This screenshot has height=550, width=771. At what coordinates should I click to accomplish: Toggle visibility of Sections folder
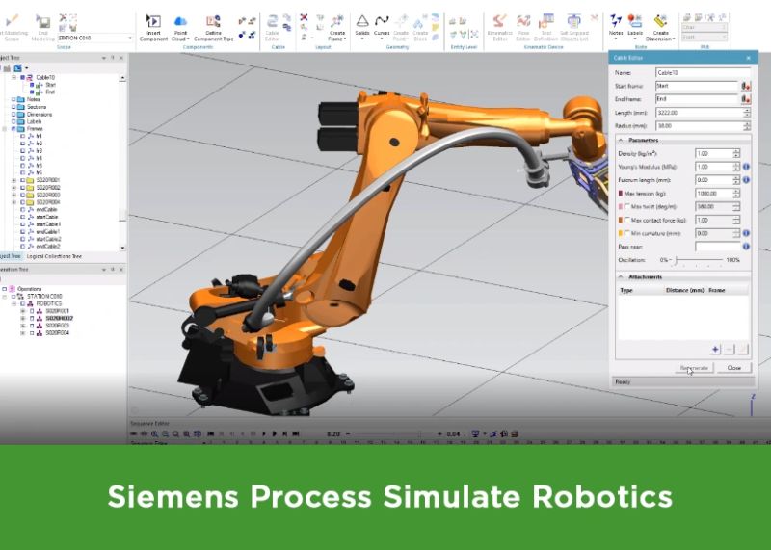coord(13,107)
